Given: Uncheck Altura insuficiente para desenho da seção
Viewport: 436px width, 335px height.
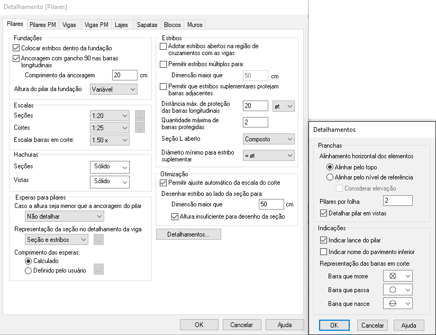Looking at the screenshot, I should [x=175, y=216].
